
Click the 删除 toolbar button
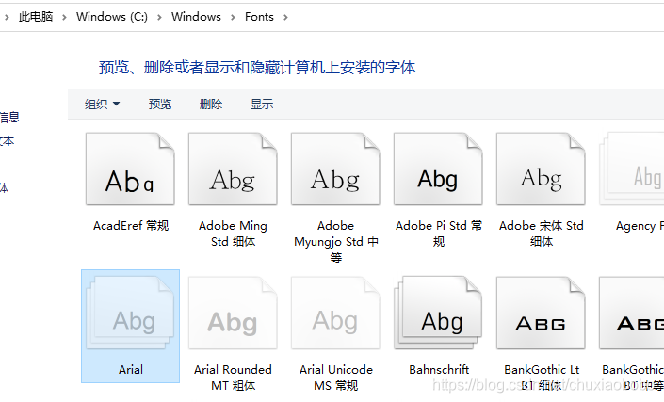211,105
